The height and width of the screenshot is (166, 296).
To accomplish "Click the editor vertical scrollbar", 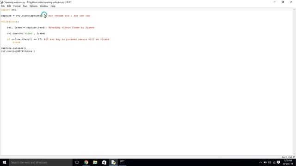I will (295, 82).
